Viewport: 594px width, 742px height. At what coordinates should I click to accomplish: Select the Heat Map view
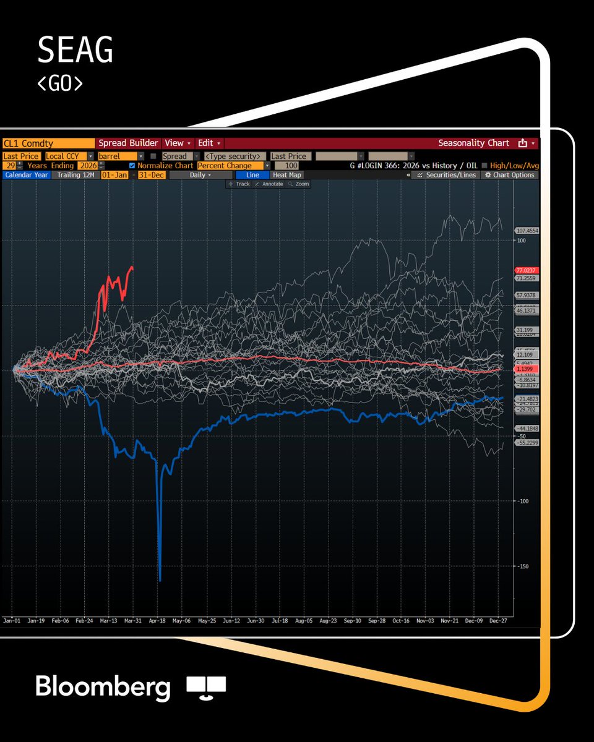click(x=287, y=175)
